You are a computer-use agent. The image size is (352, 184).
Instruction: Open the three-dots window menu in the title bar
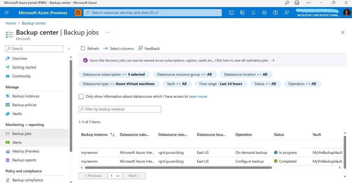point(308,3)
